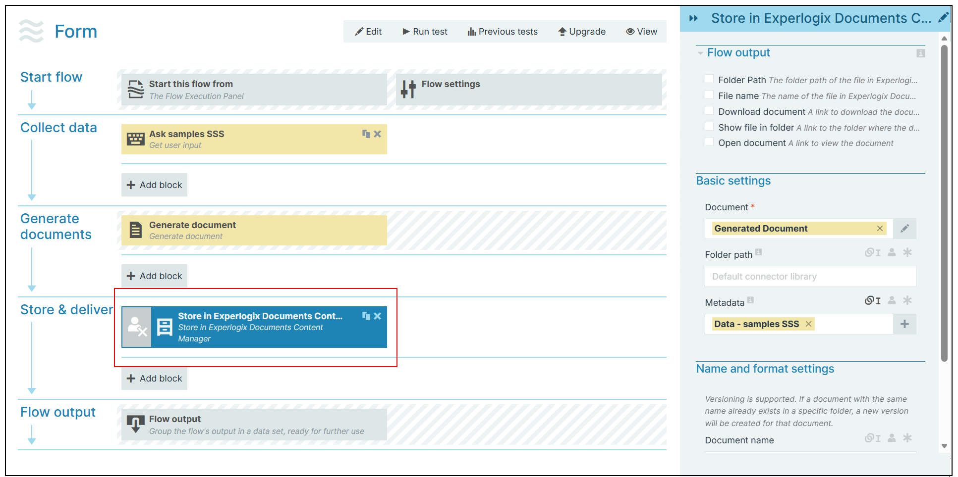Click the Folder path asterisk icon

[907, 252]
